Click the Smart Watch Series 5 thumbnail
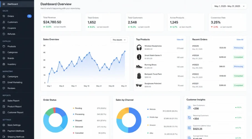252x139 pixels. click(139, 57)
